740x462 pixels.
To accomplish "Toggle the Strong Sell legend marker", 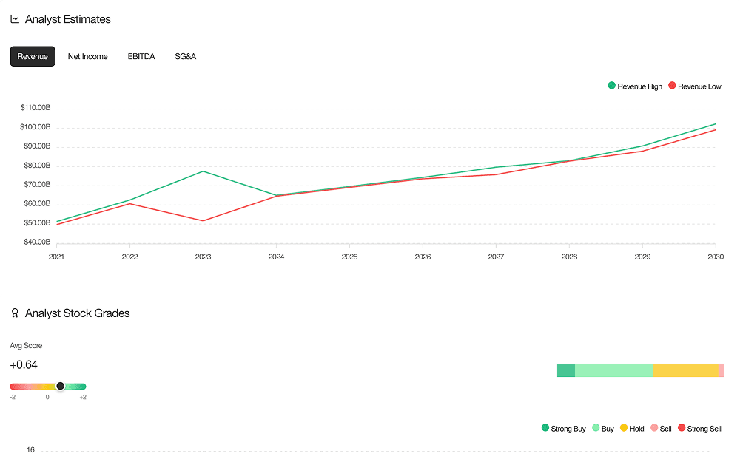I will (x=682, y=428).
